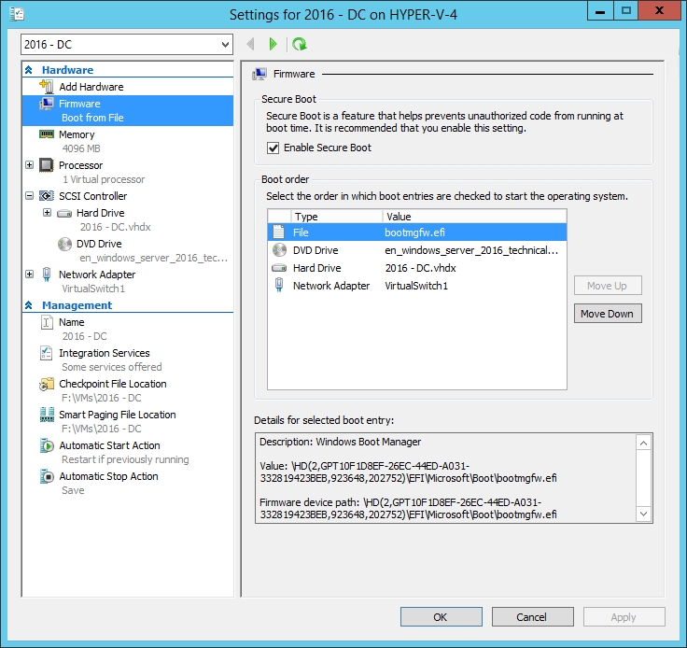Screen dimensions: 687x648
Task: Select Automatic Stop Action in Management
Action: [x=108, y=476]
